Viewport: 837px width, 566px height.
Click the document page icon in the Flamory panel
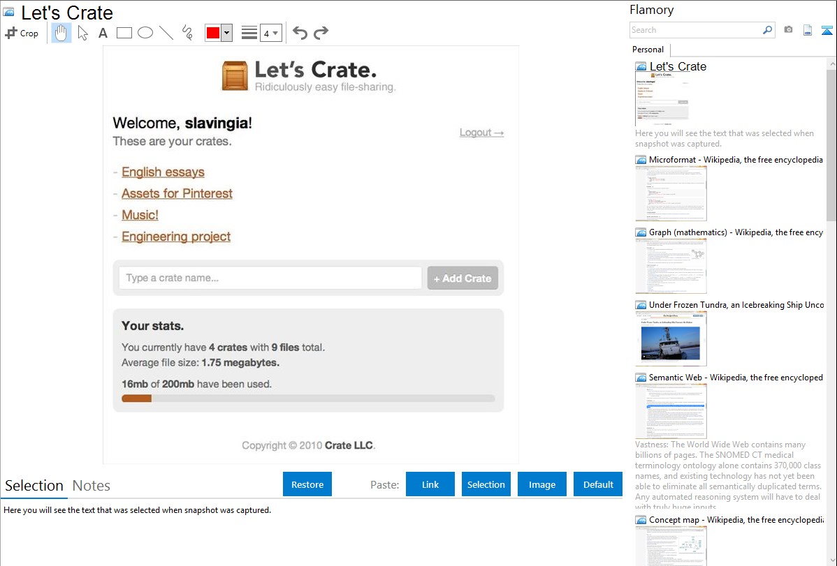click(x=808, y=30)
